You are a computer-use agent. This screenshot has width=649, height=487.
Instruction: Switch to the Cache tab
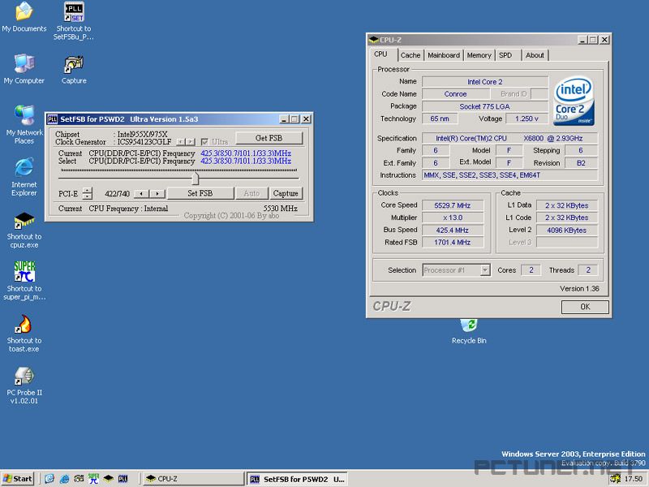click(x=410, y=55)
